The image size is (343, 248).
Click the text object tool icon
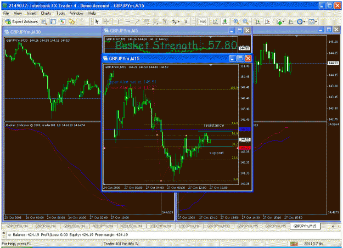click(165, 21)
